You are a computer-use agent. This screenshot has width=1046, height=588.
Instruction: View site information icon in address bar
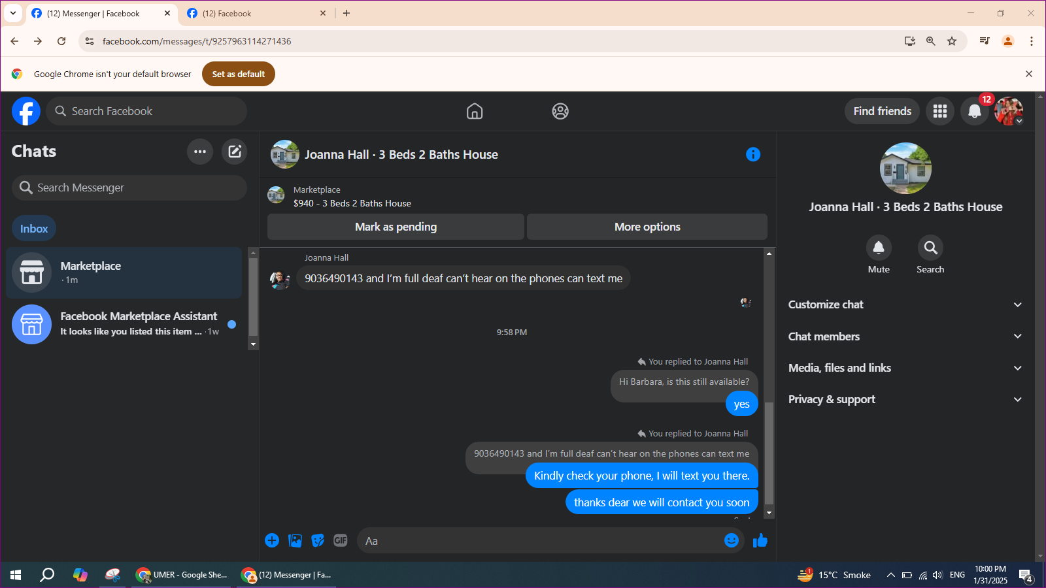[90, 41]
